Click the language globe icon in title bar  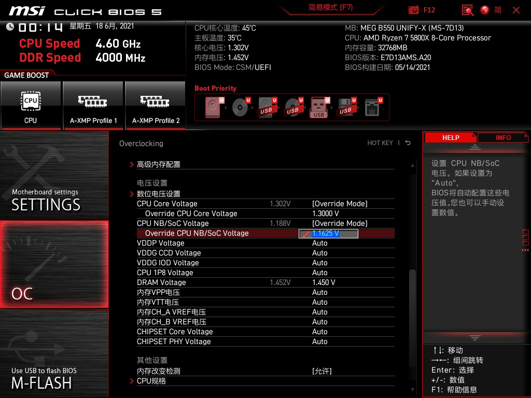[484, 9]
